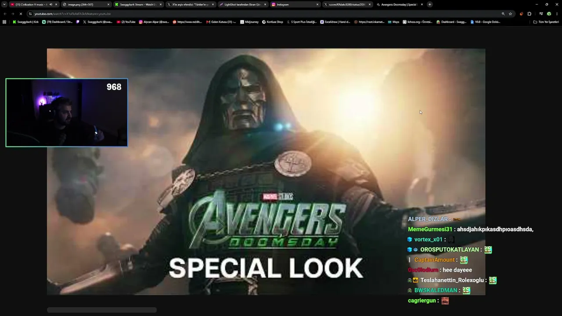Open the Excalidraw bookmark
The image size is (562, 316).
click(335, 22)
